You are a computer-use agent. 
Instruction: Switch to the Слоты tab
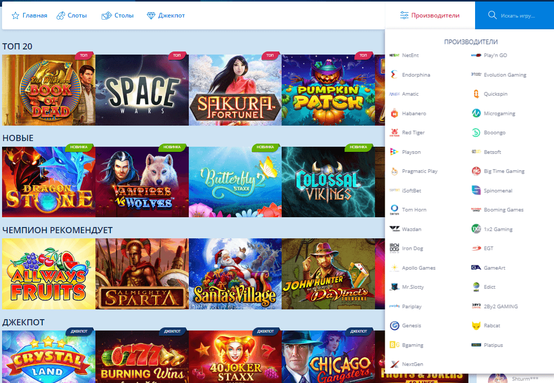pyautogui.click(x=72, y=15)
